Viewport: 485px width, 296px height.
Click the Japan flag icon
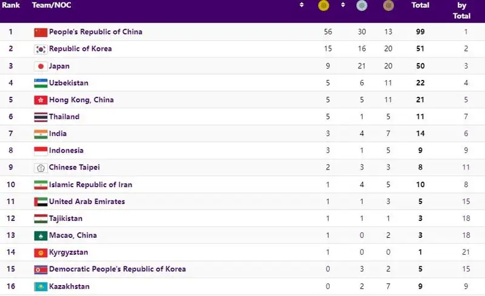[x=41, y=66]
